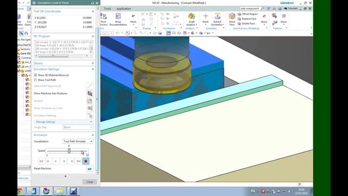Viewport: 348px width, 196px height.
Task: Open More dropdown in Synchronous Modeling group
Action: point(264,19)
